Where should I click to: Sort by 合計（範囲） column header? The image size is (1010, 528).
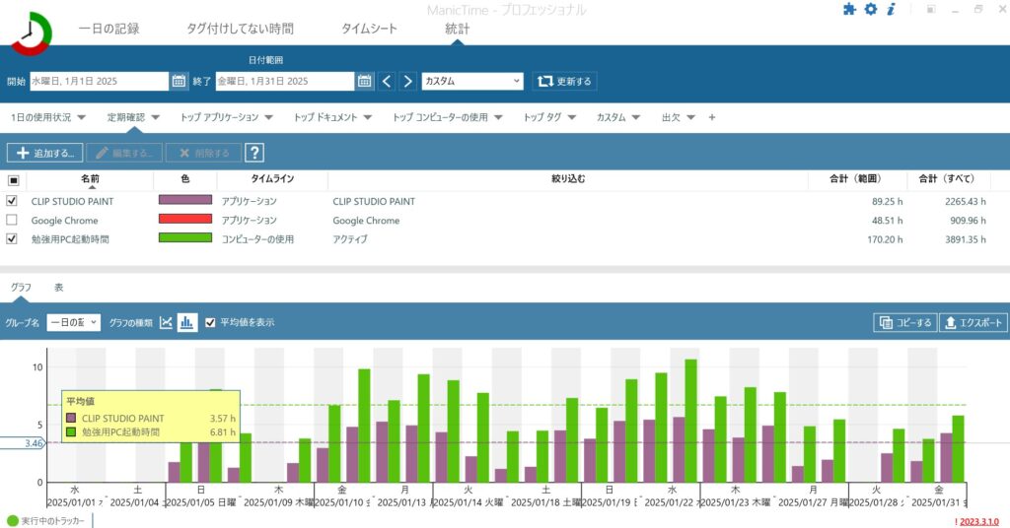(x=855, y=179)
